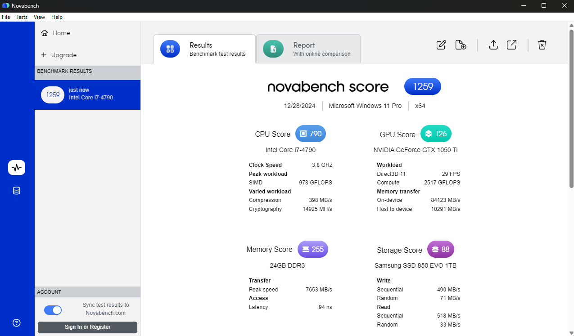This screenshot has height=336, width=574.
Task: Toggle sync test results to Novabench.com
Action: pyautogui.click(x=53, y=310)
